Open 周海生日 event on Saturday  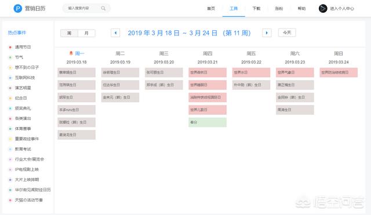point(295,110)
